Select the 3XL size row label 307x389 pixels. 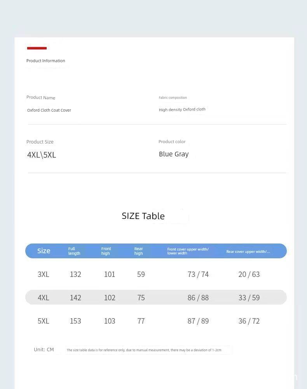click(x=44, y=274)
